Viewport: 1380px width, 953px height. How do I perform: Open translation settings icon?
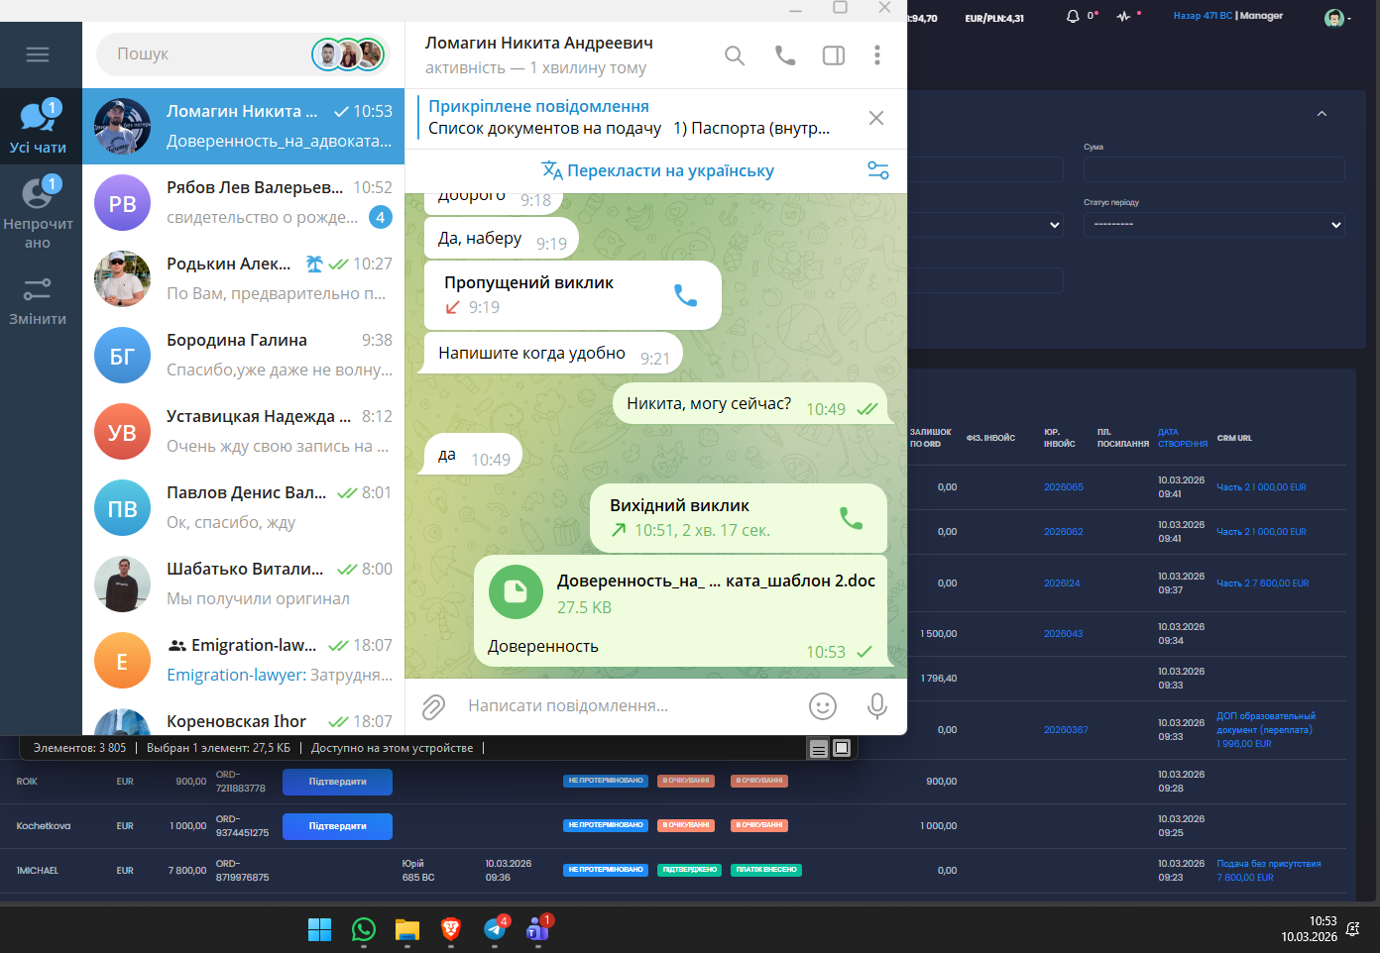point(878,170)
